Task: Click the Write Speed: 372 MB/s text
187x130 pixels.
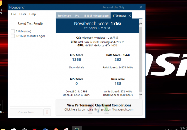Action: click(118, 91)
